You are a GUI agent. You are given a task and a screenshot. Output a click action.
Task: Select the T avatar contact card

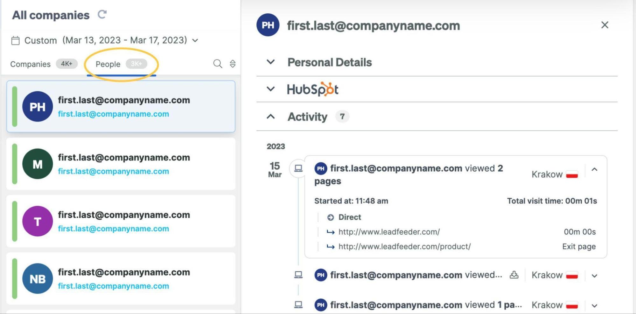point(121,221)
